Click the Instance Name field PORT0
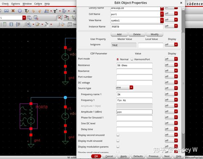The image size is (203, 159). coord(137,27)
